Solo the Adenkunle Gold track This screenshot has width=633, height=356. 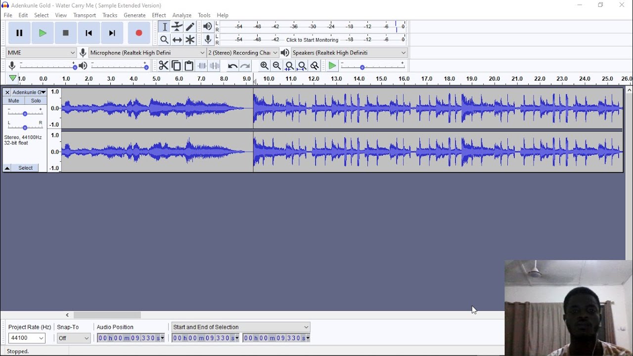coord(36,101)
